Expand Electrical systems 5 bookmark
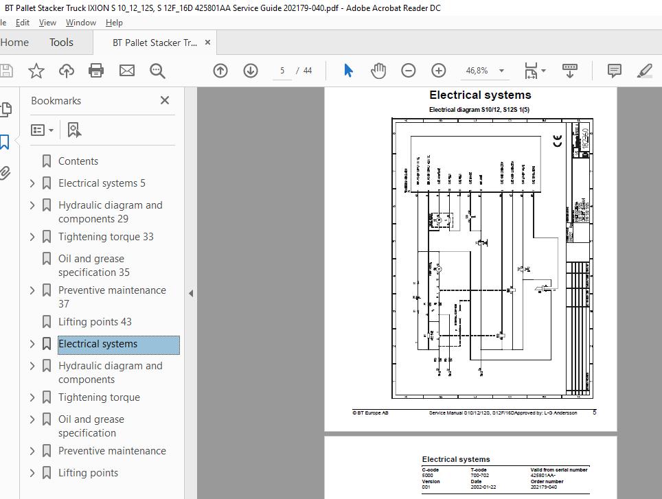 click(x=32, y=183)
